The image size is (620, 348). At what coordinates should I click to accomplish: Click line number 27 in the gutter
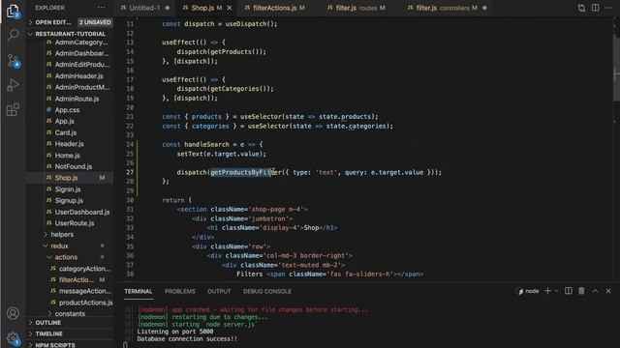pos(130,172)
